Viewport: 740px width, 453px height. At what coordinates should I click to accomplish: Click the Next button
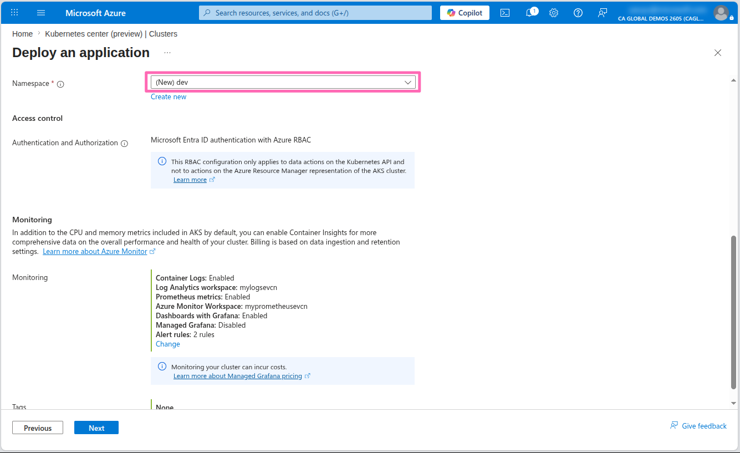(x=96, y=427)
